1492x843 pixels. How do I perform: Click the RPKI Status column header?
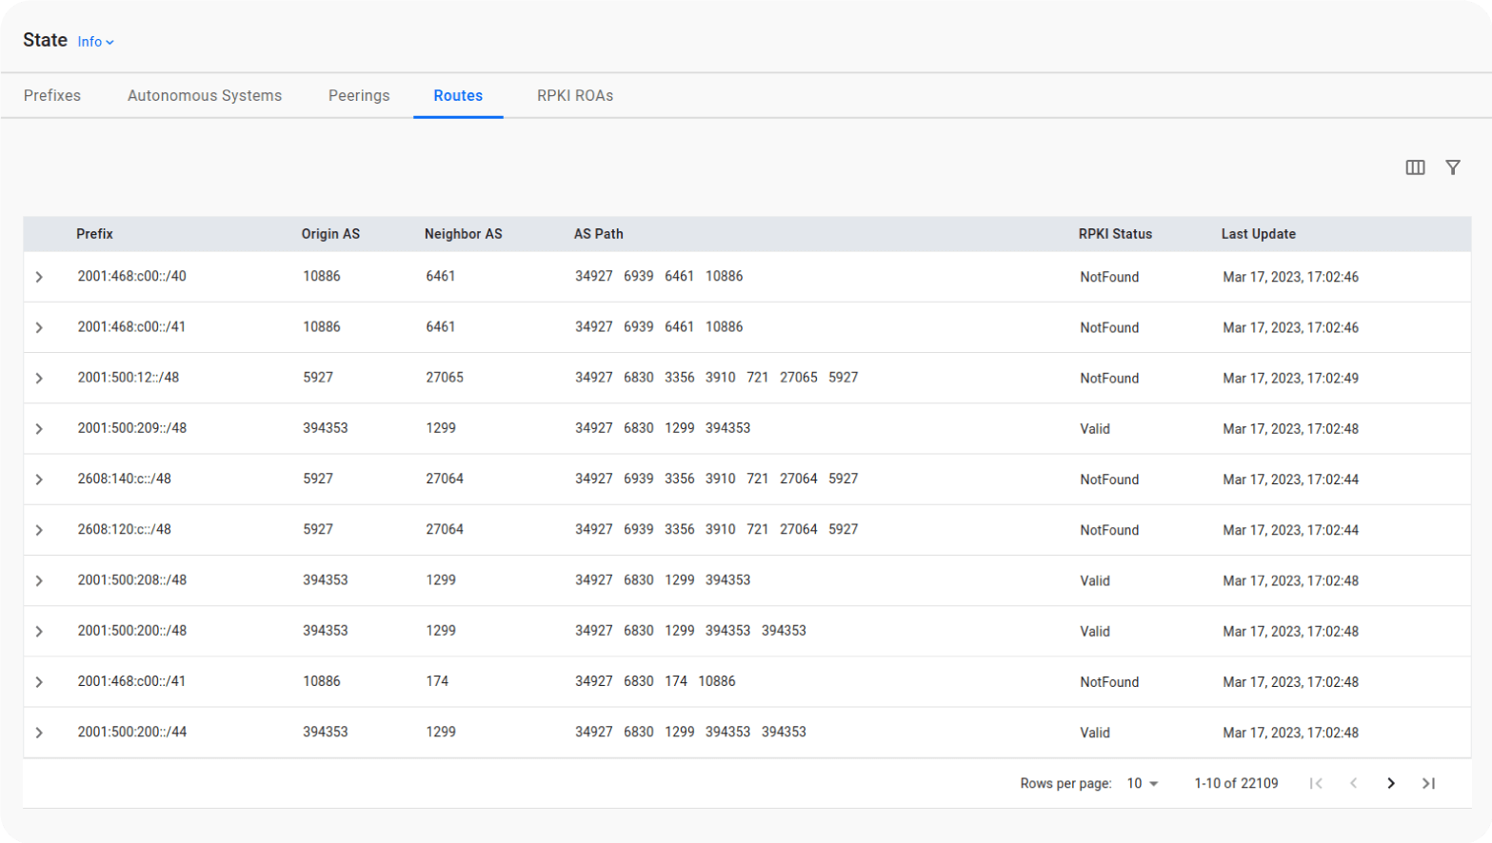pos(1115,234)
